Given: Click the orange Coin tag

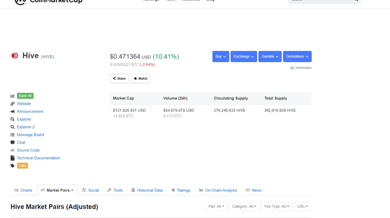Looking at the screenshot, I should coord(23,166).
